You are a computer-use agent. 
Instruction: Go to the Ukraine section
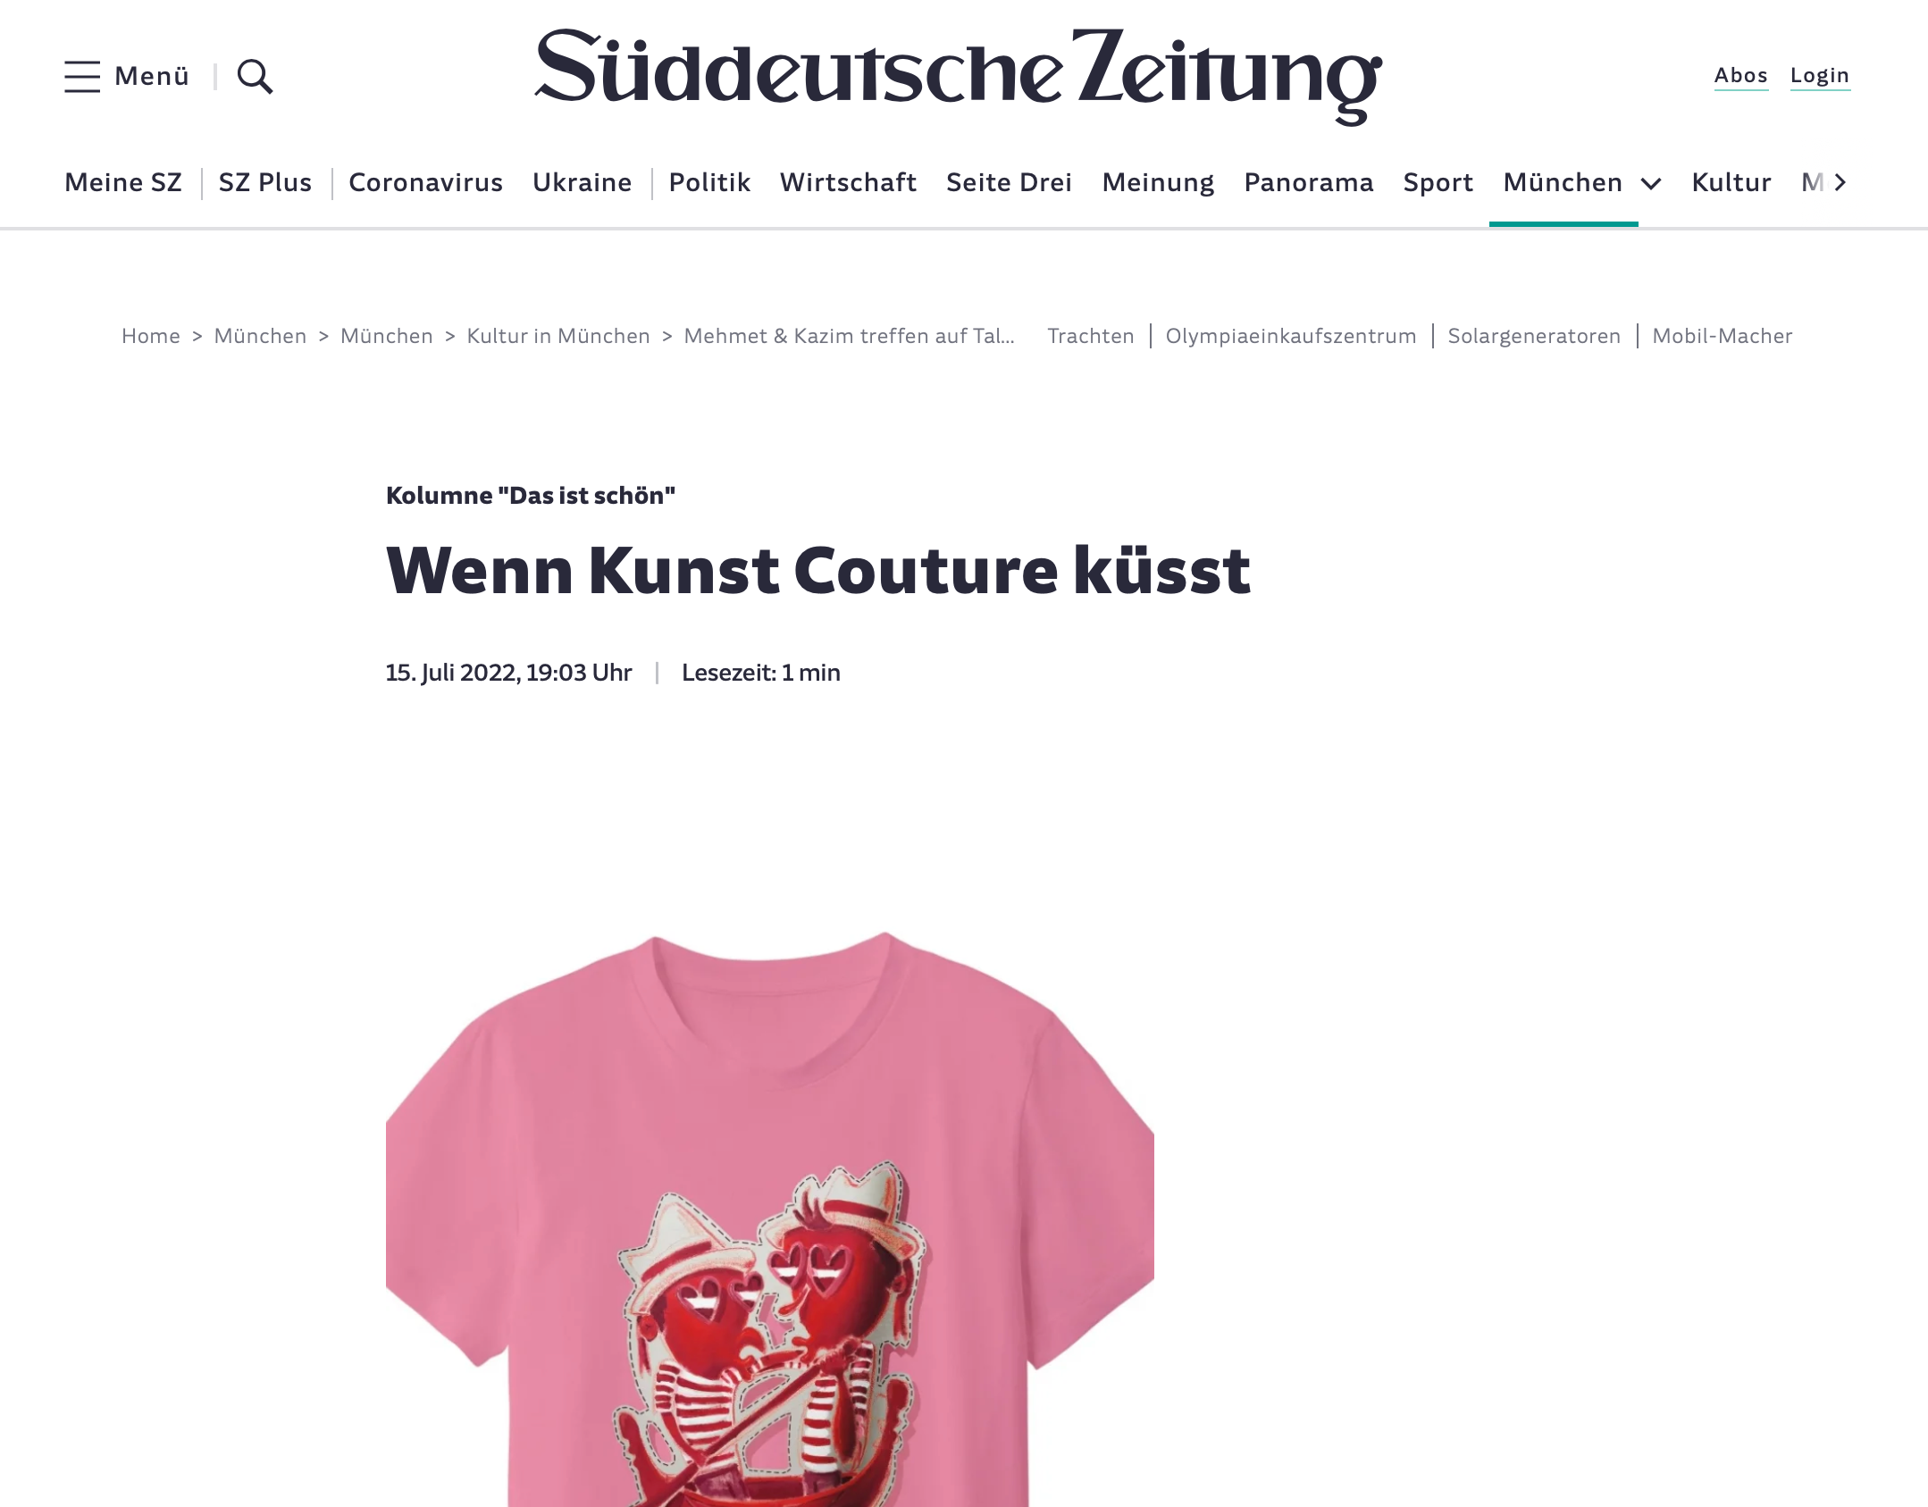click(582, 182)
